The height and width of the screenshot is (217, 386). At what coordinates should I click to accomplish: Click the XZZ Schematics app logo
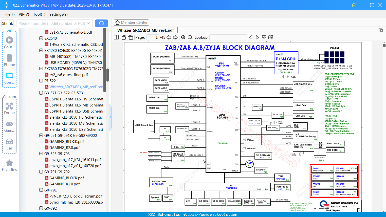tap(6, 5)
